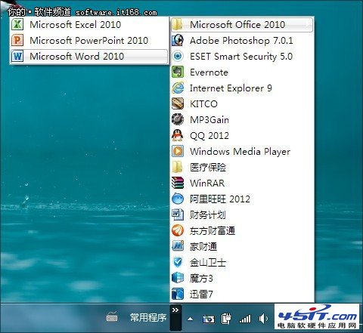Open the 魔方3 entry
This screenshot has height=333, width=363.
242,278
